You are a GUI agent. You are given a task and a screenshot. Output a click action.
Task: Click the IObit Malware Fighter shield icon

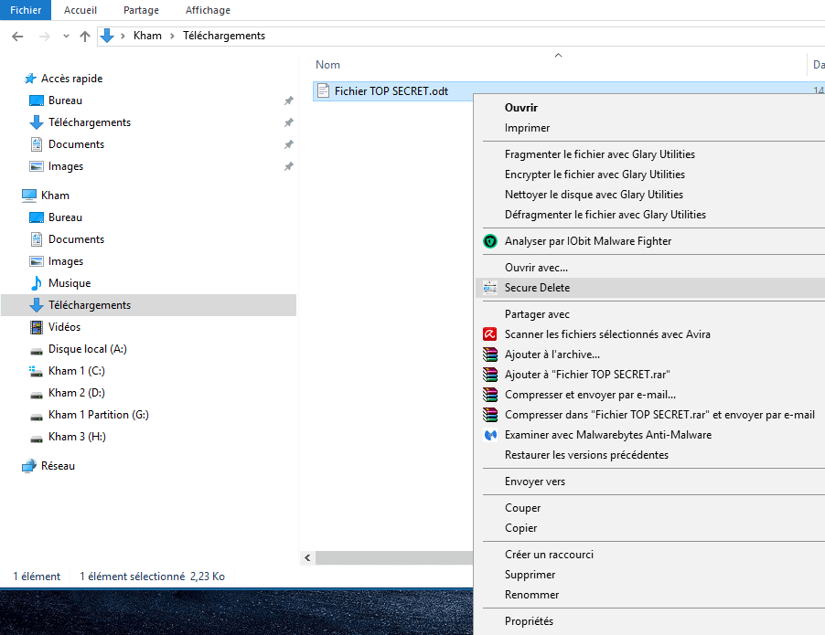(490, 241)
